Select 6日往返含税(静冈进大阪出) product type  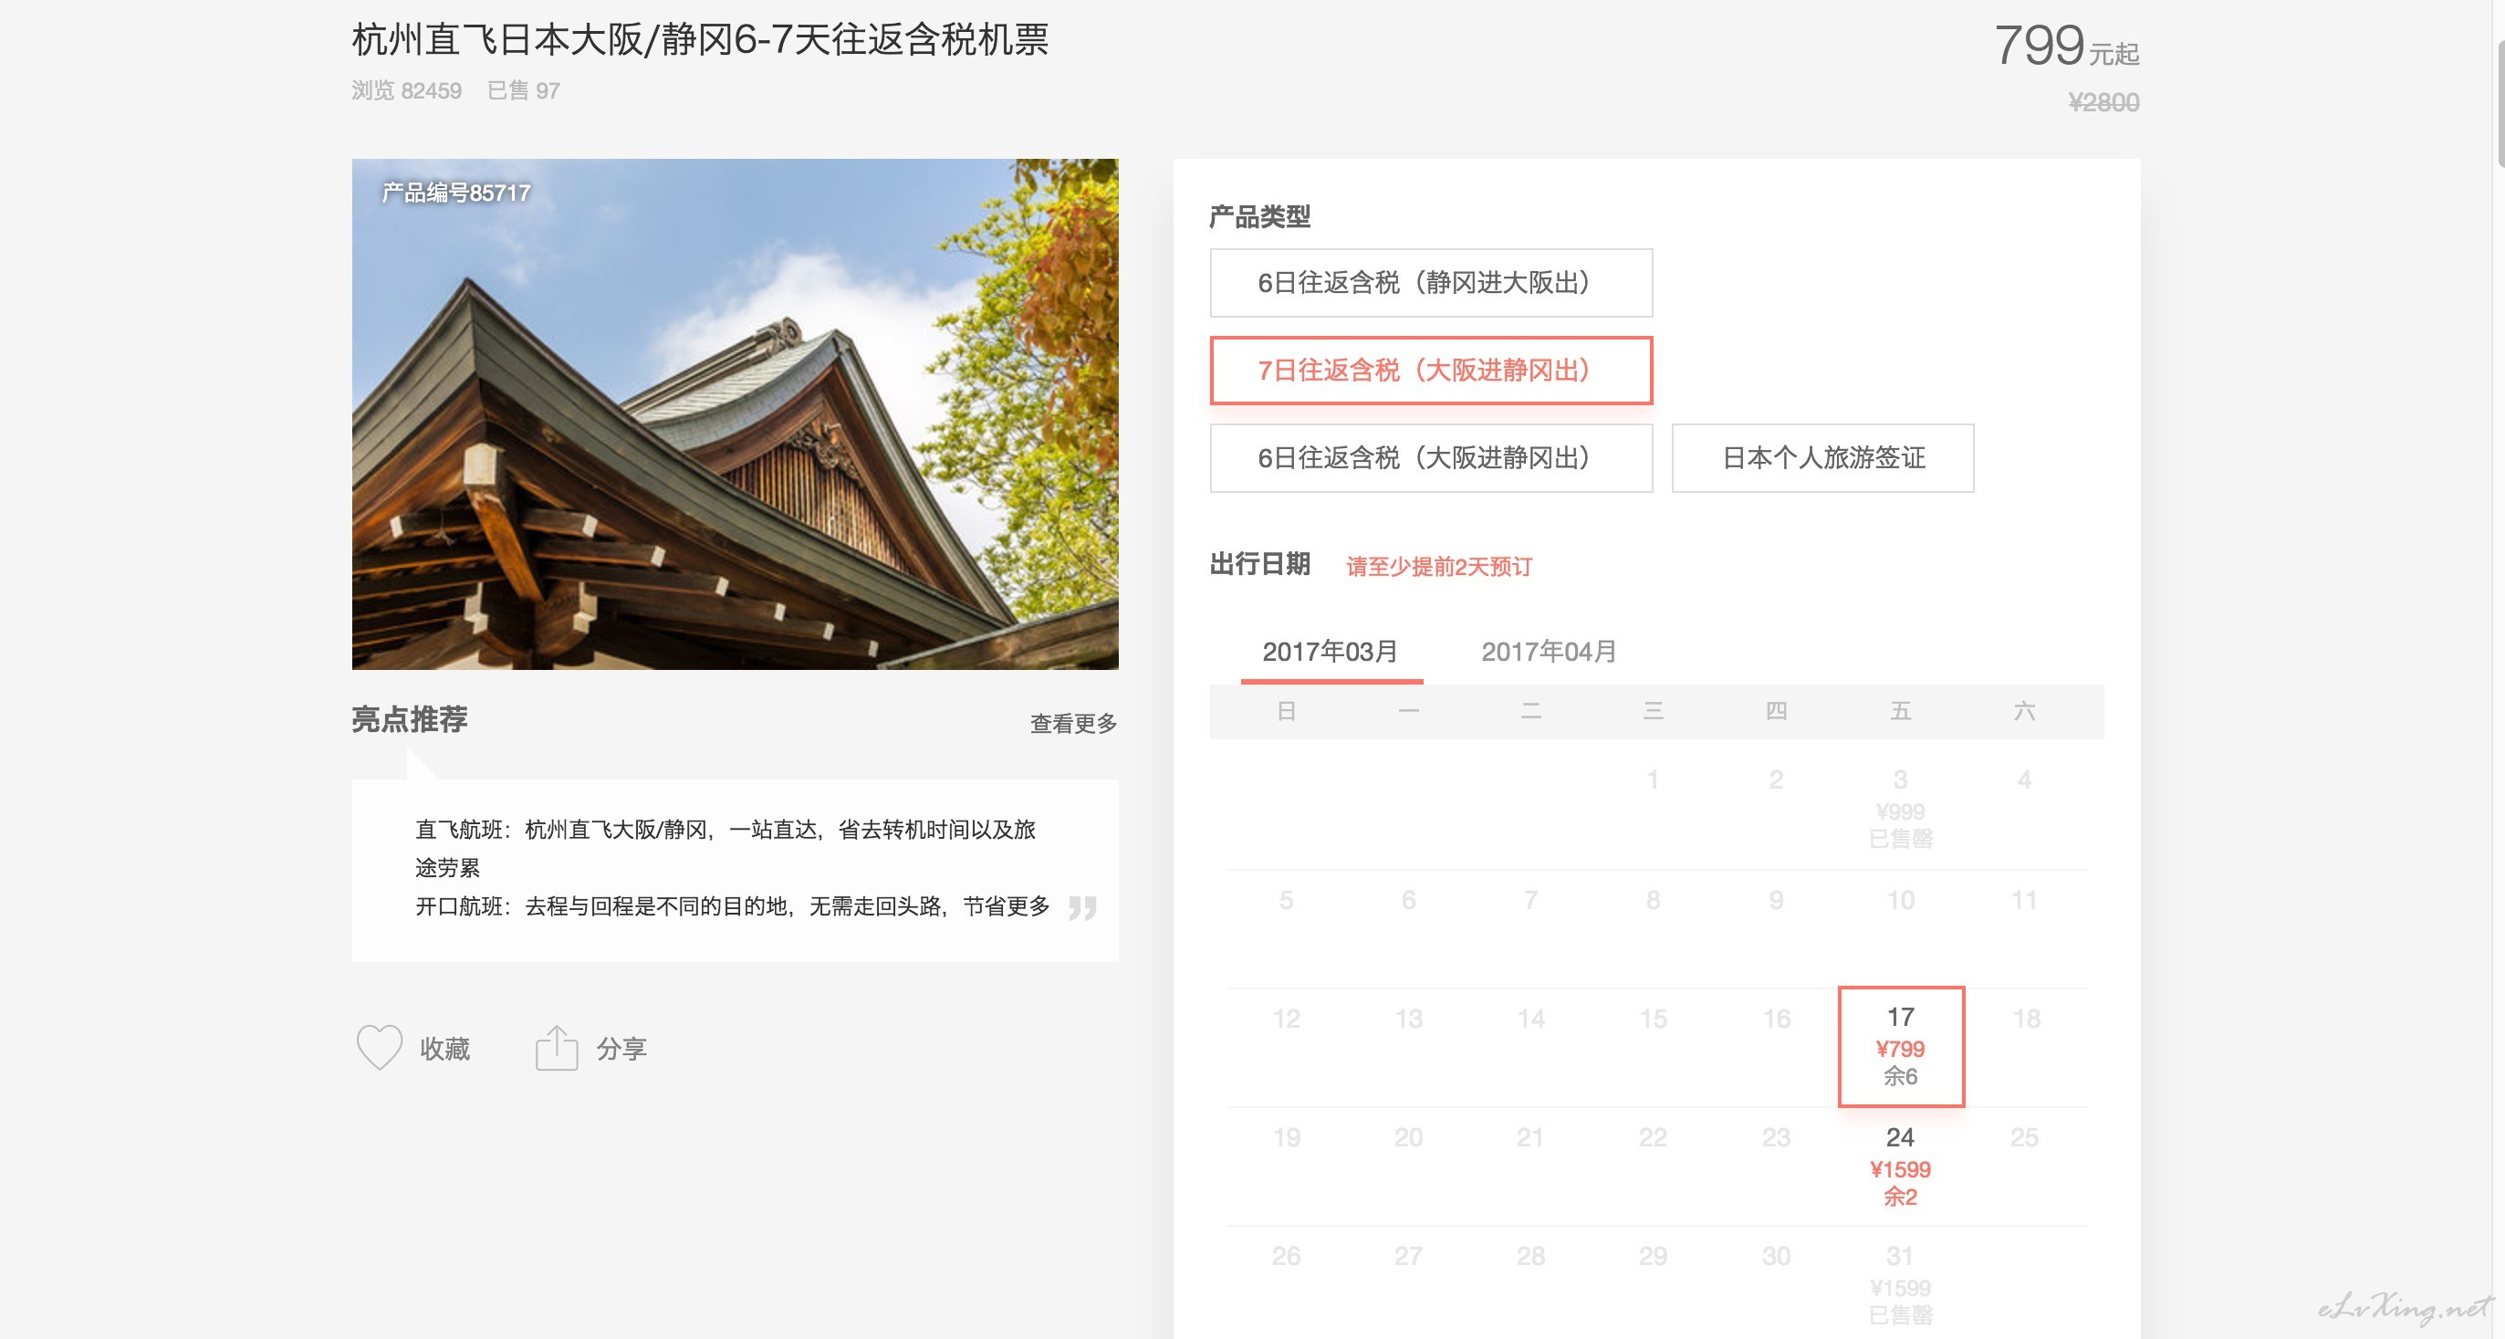click(1431, 283)
